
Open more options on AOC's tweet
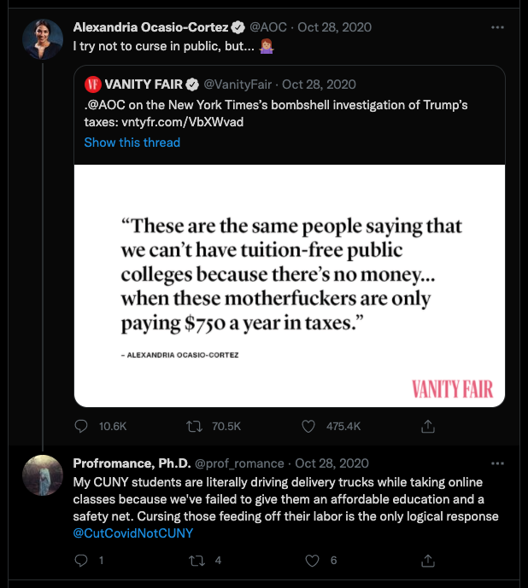(x=498, y=27)
